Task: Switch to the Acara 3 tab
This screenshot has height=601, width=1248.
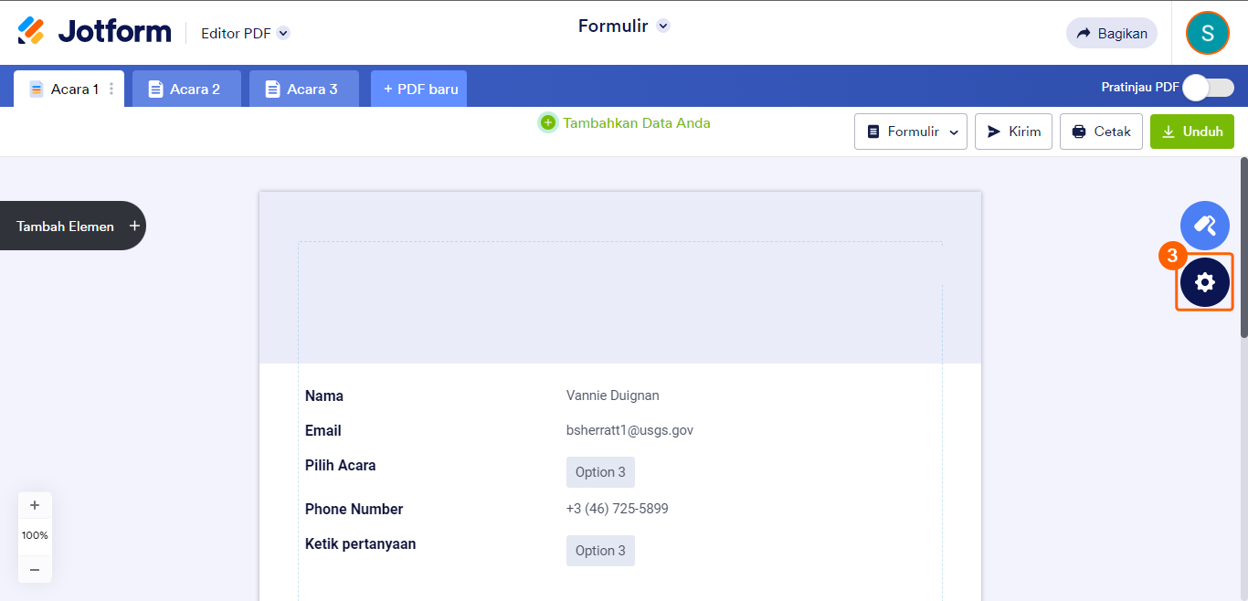Action: [x=303, y=89]
